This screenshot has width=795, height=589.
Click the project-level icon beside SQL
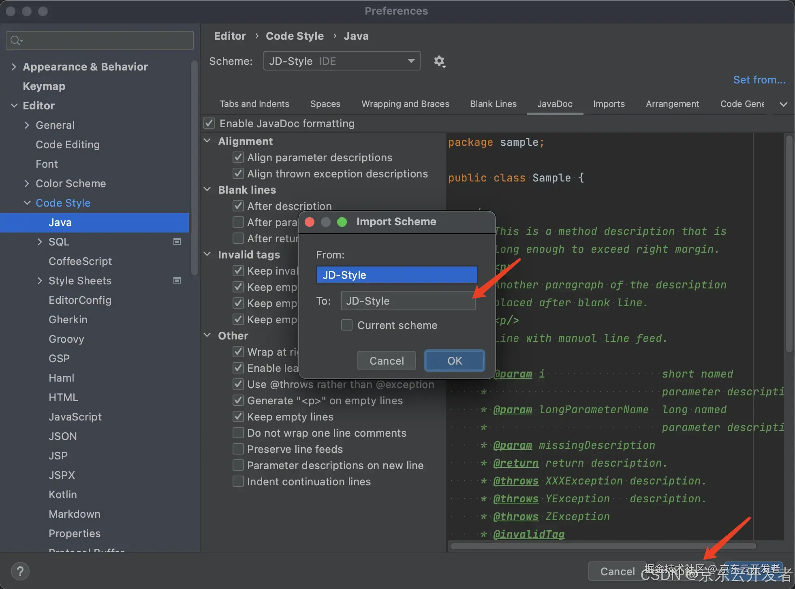[177, 242]
